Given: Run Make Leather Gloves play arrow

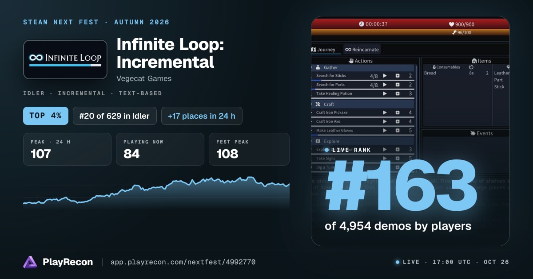Looking at the screenshot, I should [385, 131].
